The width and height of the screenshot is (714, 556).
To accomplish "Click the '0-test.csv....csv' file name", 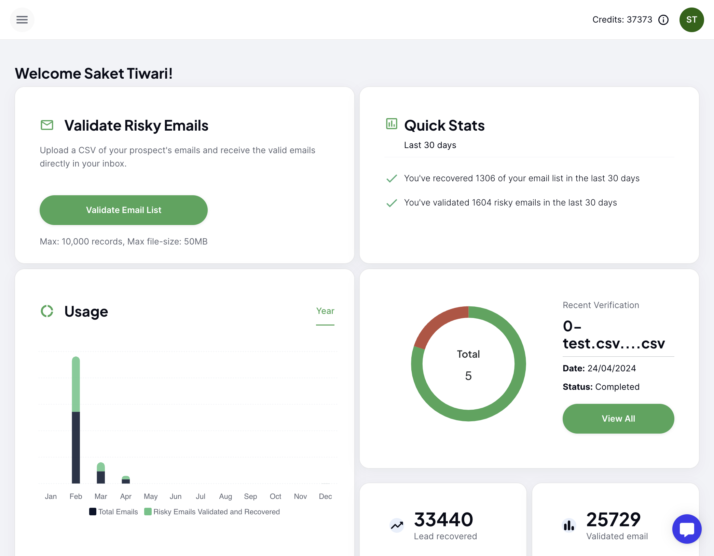I will pos(614,335).
